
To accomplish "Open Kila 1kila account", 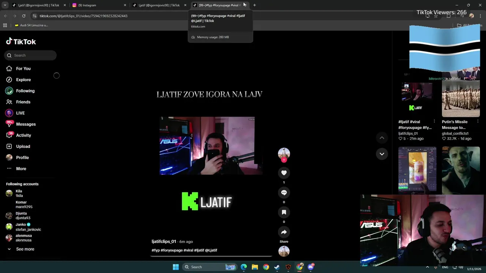I will (19, 193).
